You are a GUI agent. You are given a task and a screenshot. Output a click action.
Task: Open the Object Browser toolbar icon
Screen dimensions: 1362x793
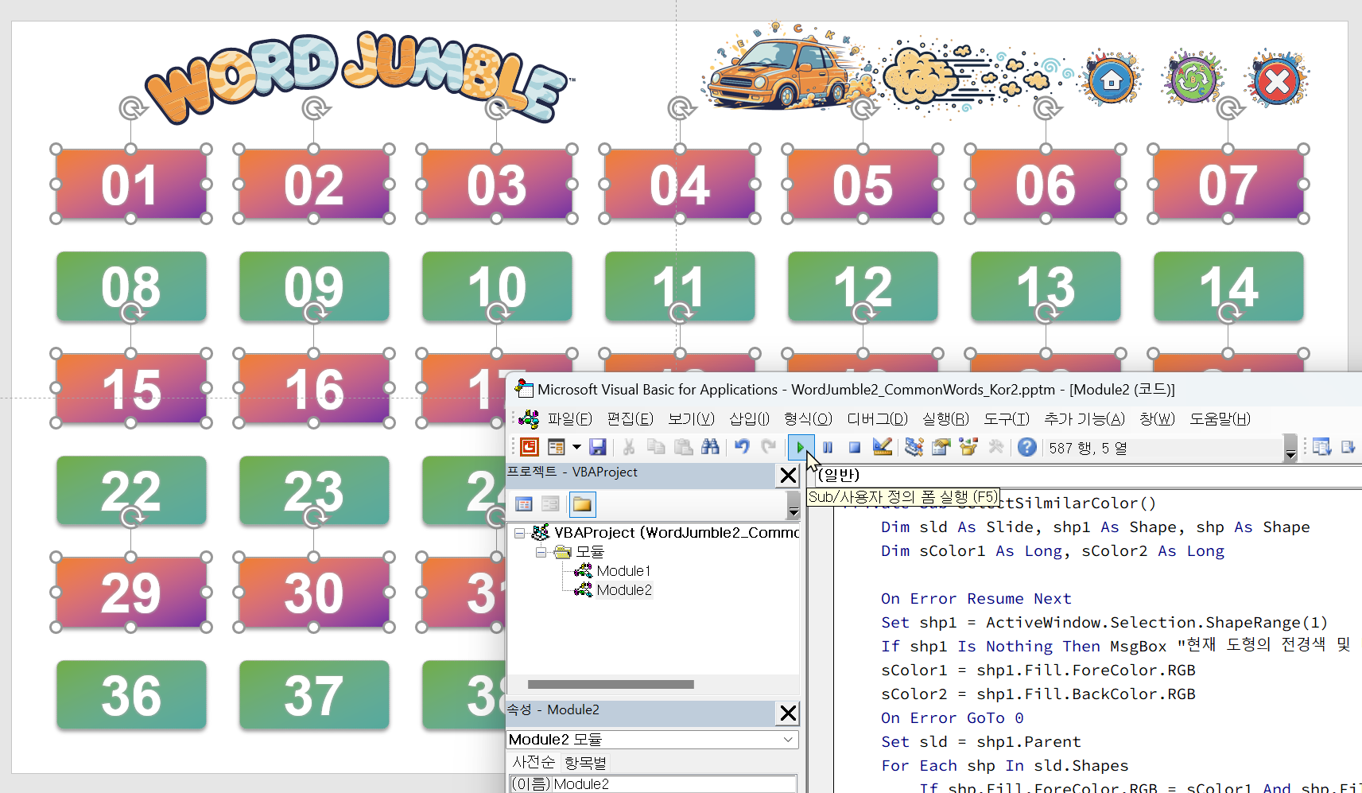[x=968, y=447]
